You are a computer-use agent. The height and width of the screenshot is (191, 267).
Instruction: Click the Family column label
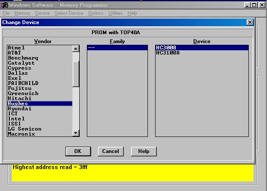pyautogui.click(x=117, y=41)
